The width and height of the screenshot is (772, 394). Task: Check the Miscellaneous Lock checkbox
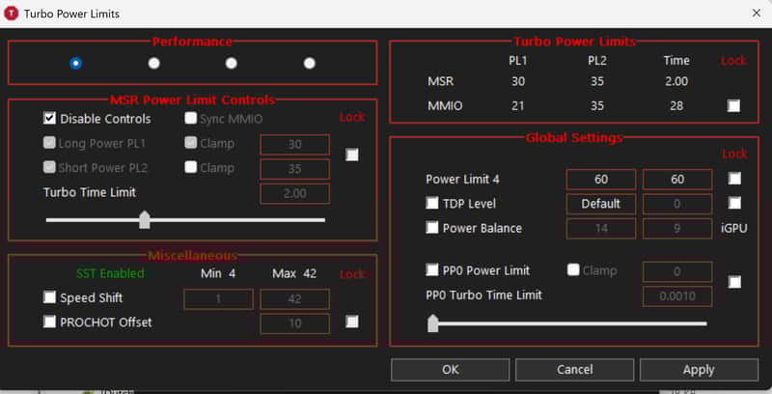352,322
